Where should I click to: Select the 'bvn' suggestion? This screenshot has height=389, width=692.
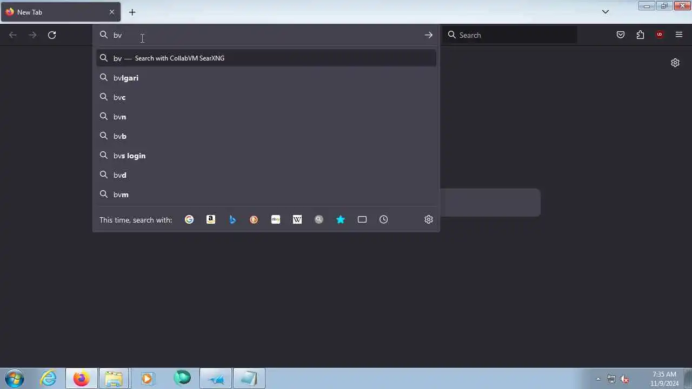tap(266, 117)
